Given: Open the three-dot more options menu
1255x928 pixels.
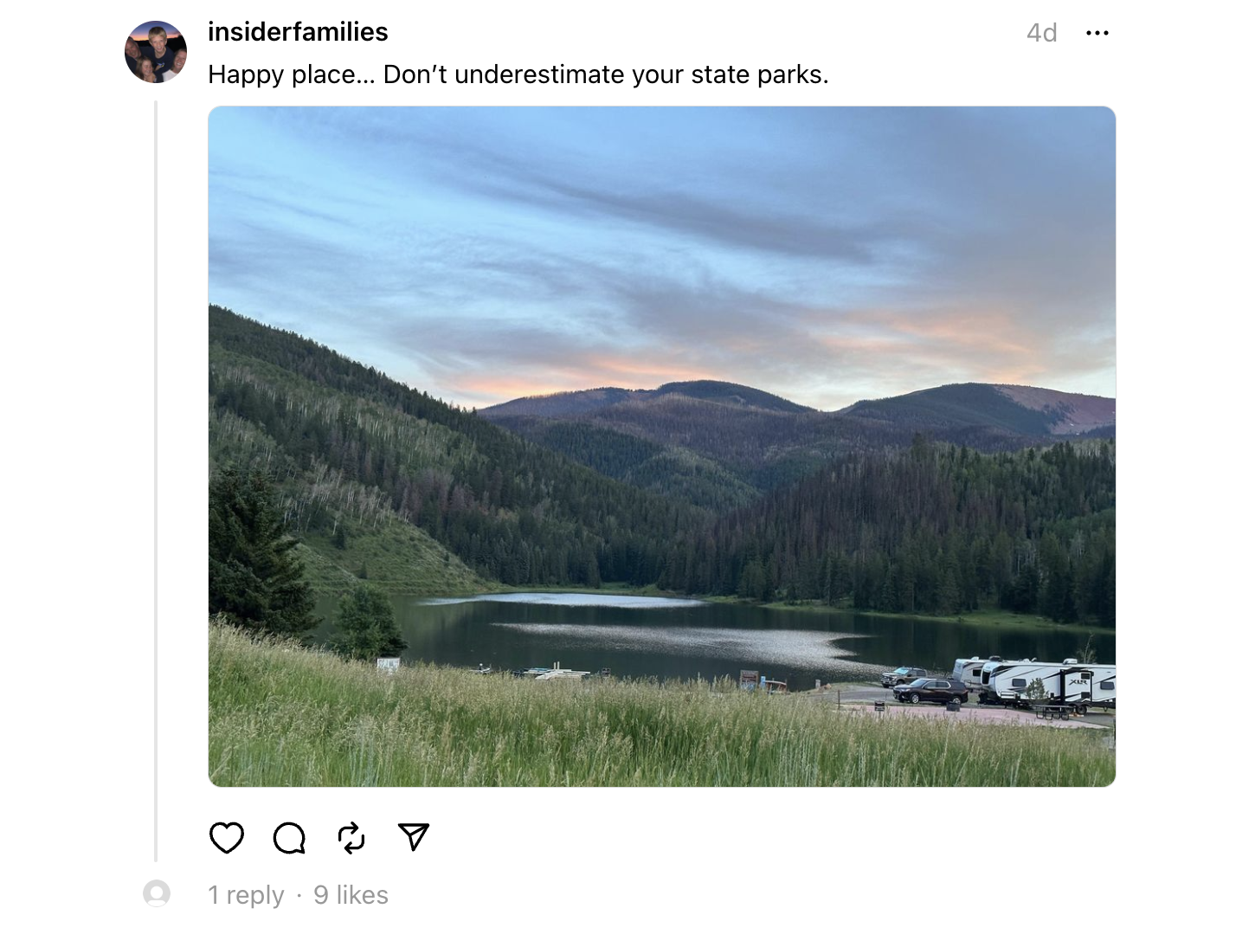Looking at the screenshot, I should pos(1097,33).
